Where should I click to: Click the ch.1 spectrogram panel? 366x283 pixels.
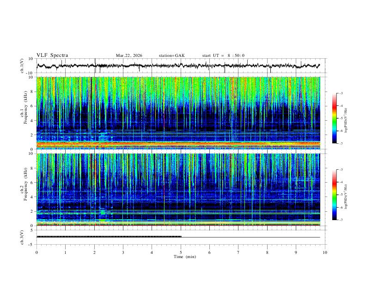coord(178,113)
